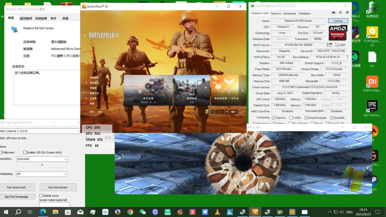Screen dimensions: 386x217
Task: Toggle the DirectML checkbox
Action: click(x=332, y=118)
